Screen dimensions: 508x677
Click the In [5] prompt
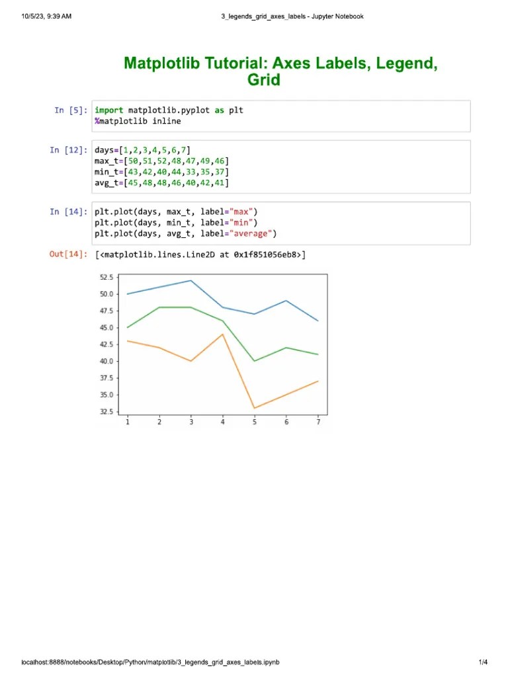pos(71,110)
